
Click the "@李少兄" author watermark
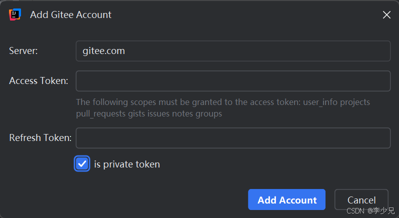[x=380, y=211]
